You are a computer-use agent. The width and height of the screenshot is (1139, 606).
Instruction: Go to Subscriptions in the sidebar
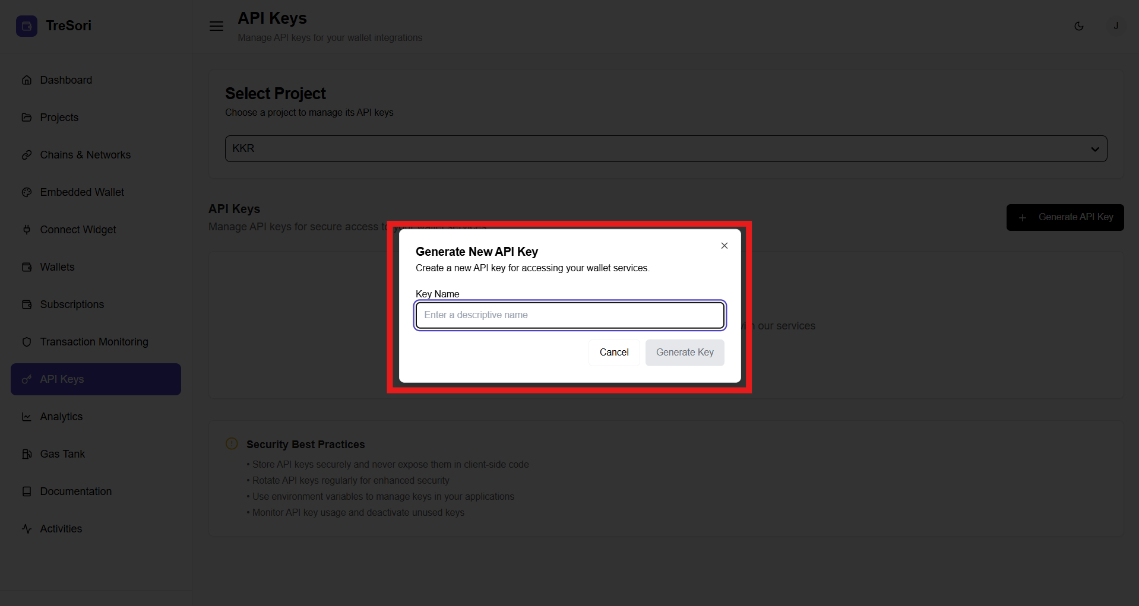tap(72, 304)
